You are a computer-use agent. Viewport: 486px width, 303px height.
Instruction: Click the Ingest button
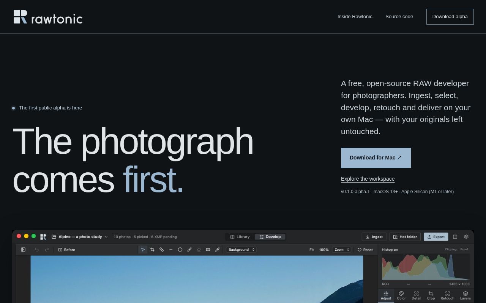tap(374, 237)
